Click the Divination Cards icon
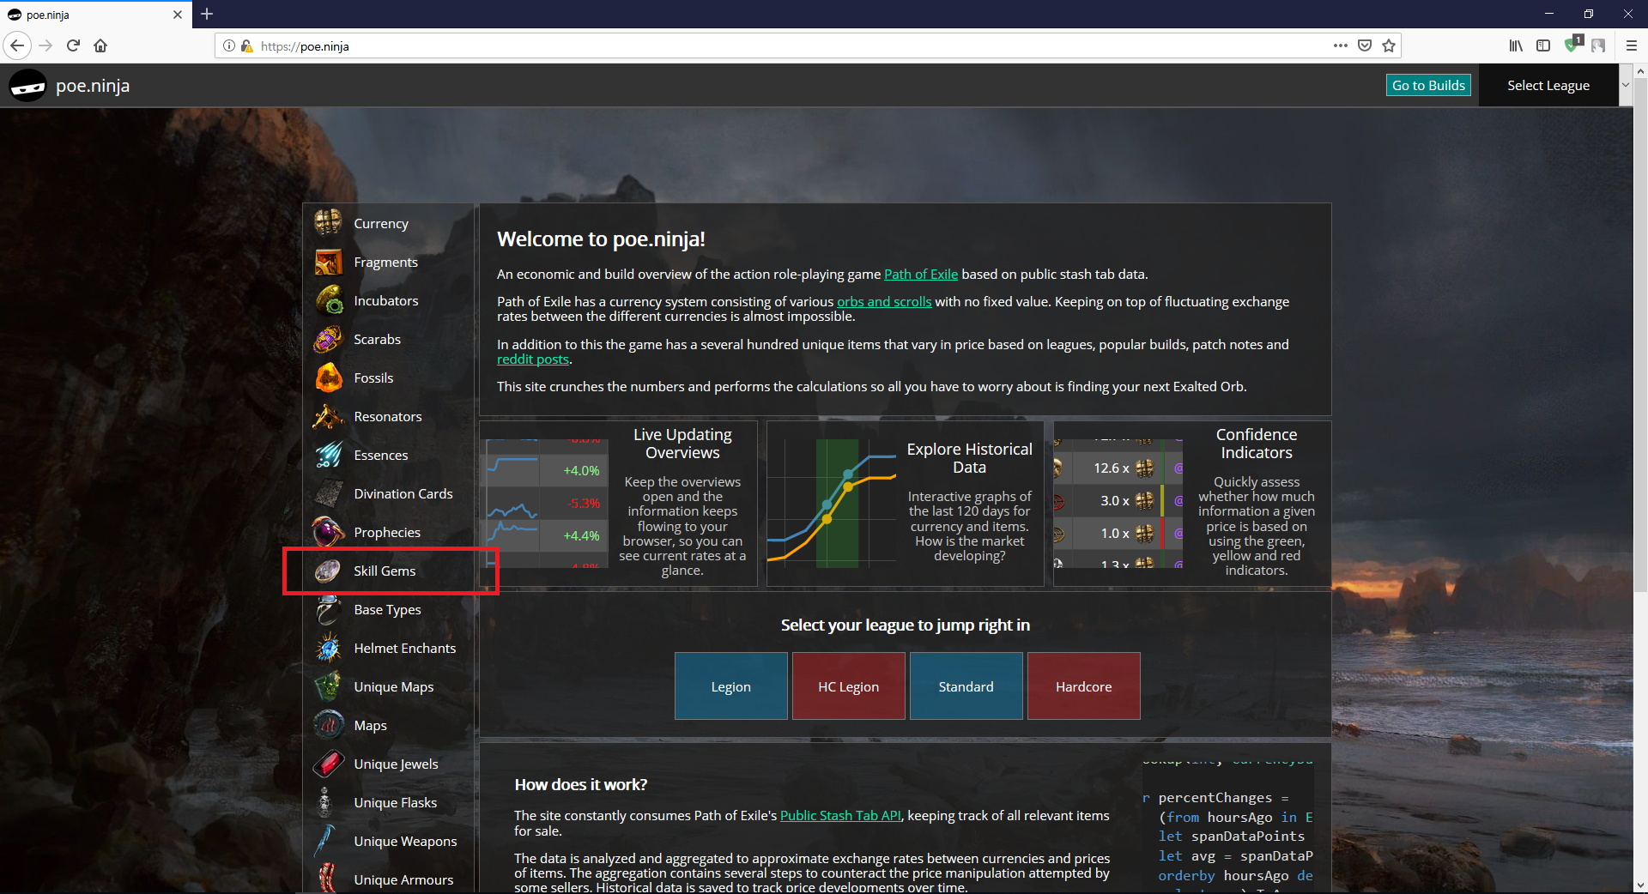 pos(328,493)
